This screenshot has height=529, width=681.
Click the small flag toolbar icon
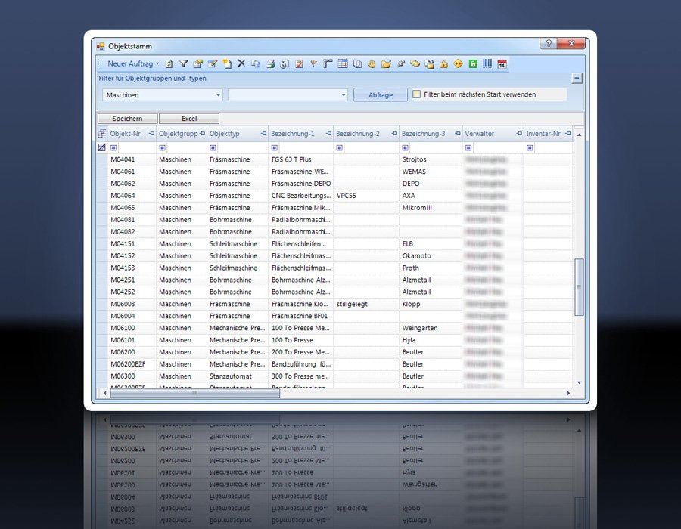click(x=313, y=63)
